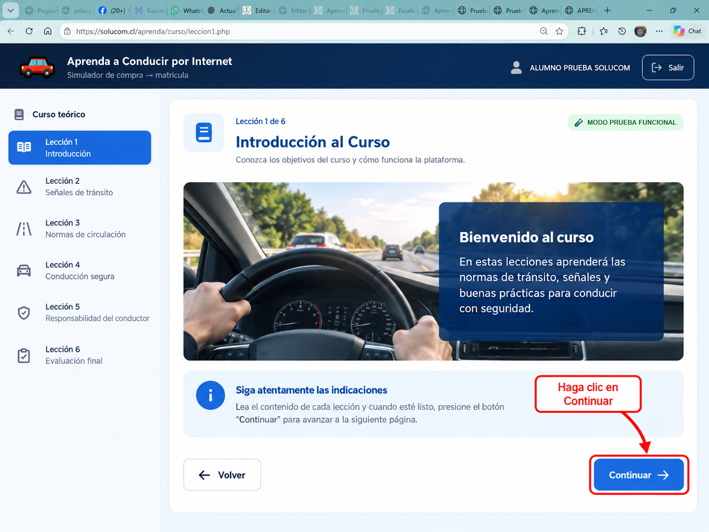709x532 pixels.
Task: Click the blue info circle icon
Action: click(211, 395)
